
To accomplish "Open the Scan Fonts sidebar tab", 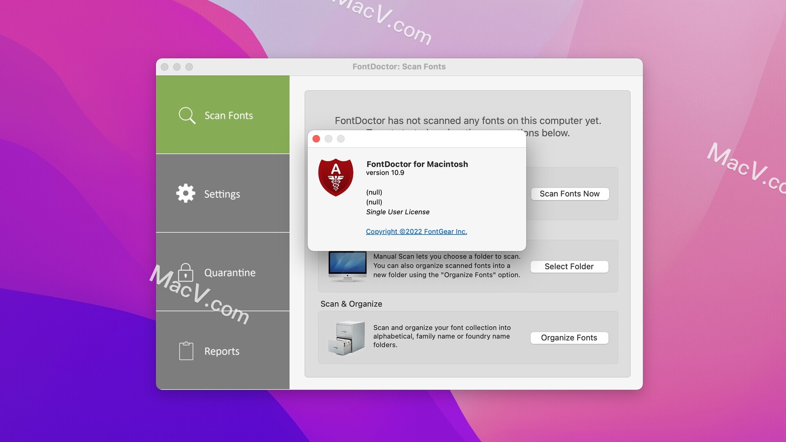I will [x=223, y=115].
